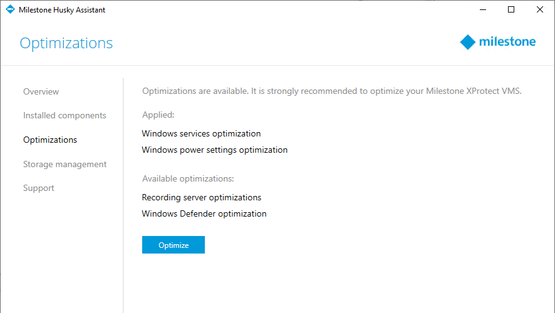This screenshot has height=313, width=555.
Task: Maximize the Husky Assistant window
Action: pos(511,10)
